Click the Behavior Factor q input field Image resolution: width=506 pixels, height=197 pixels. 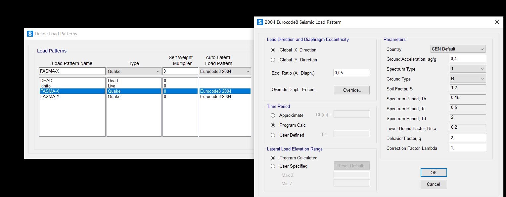click(x=467, y=138)
